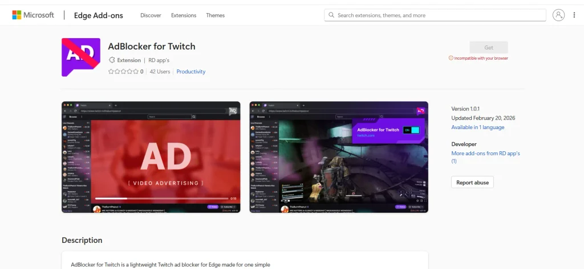This screenshot has width=584, height=269.
Task: Open the three-dot more options menu
Action: [574, 15]
